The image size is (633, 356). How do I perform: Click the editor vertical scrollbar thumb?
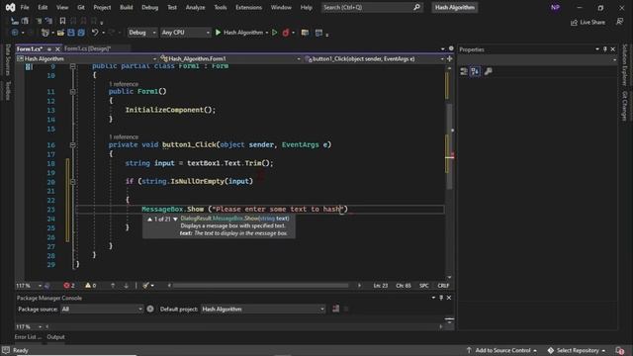(x=448, y=146)
